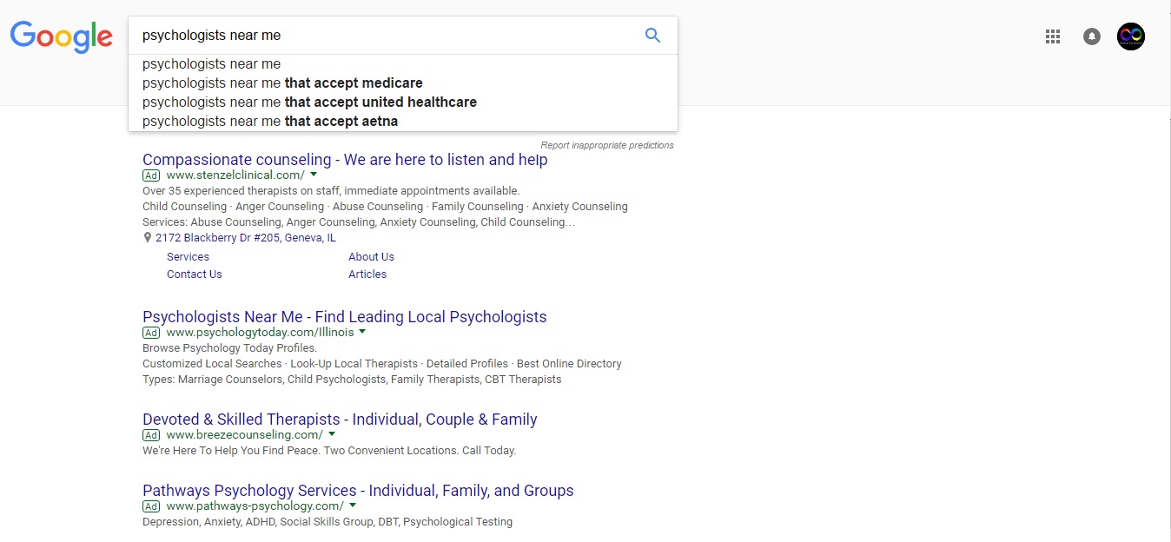This screenshot has height=542, width=1171.
Task: Click the location pin beside 2172 Blackberry Dr
Action: pos(148,238)
